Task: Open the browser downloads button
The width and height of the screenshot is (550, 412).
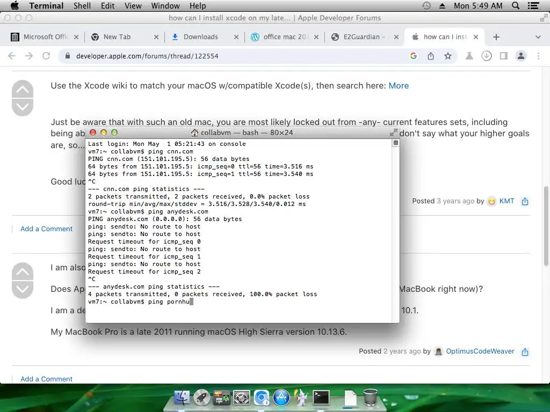Action: coord(486,56)
